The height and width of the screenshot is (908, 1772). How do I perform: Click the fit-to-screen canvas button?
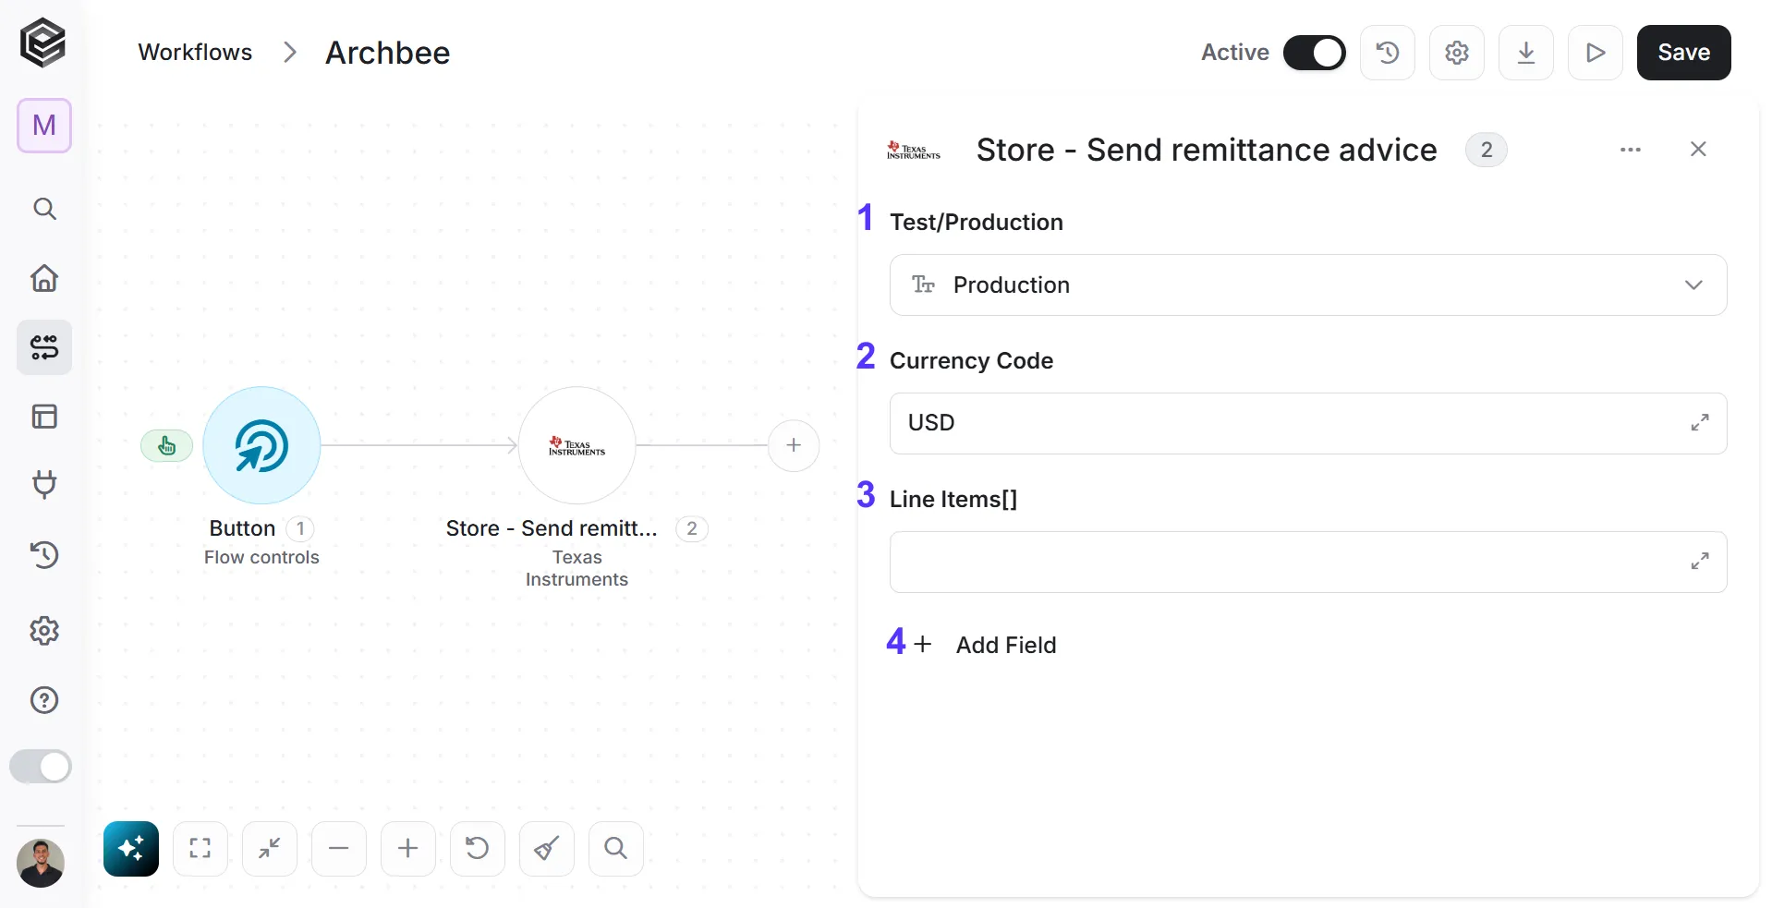tap(200, 849)
